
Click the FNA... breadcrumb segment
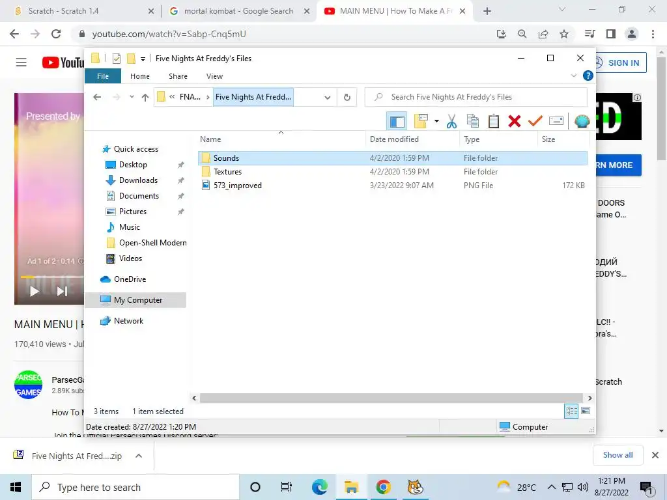tap(190, 97)
